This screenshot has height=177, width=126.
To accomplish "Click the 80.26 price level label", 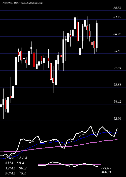I will click(117, 34).
